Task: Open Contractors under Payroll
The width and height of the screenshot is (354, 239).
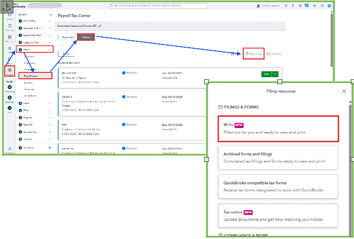Action: click(x=30, y=70)
